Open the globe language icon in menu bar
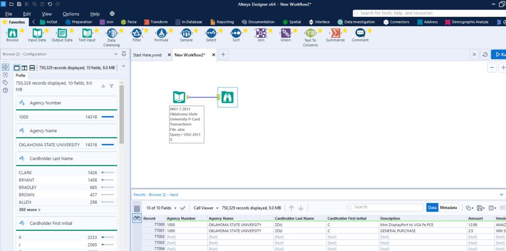 [112, 14]
